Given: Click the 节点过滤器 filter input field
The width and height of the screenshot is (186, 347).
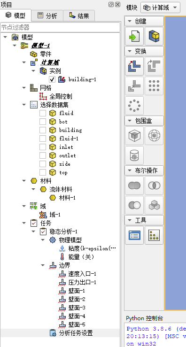Looking at the screenshot, I should coord(60,27).
